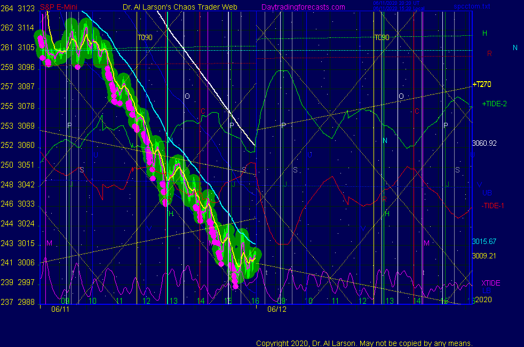
Task: Select the cyan 3015.67 price value
Action: point(484,241)
